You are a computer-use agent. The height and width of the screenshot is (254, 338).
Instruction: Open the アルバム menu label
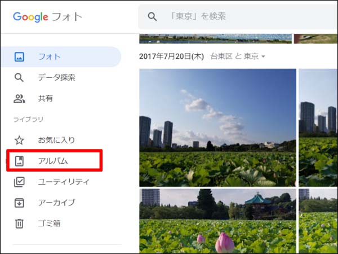(53, 161)
